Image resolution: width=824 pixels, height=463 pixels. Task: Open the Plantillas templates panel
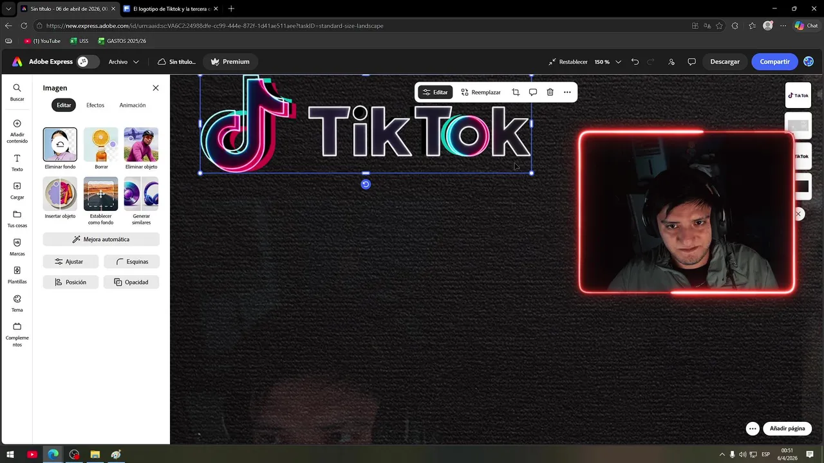(17, 275)
